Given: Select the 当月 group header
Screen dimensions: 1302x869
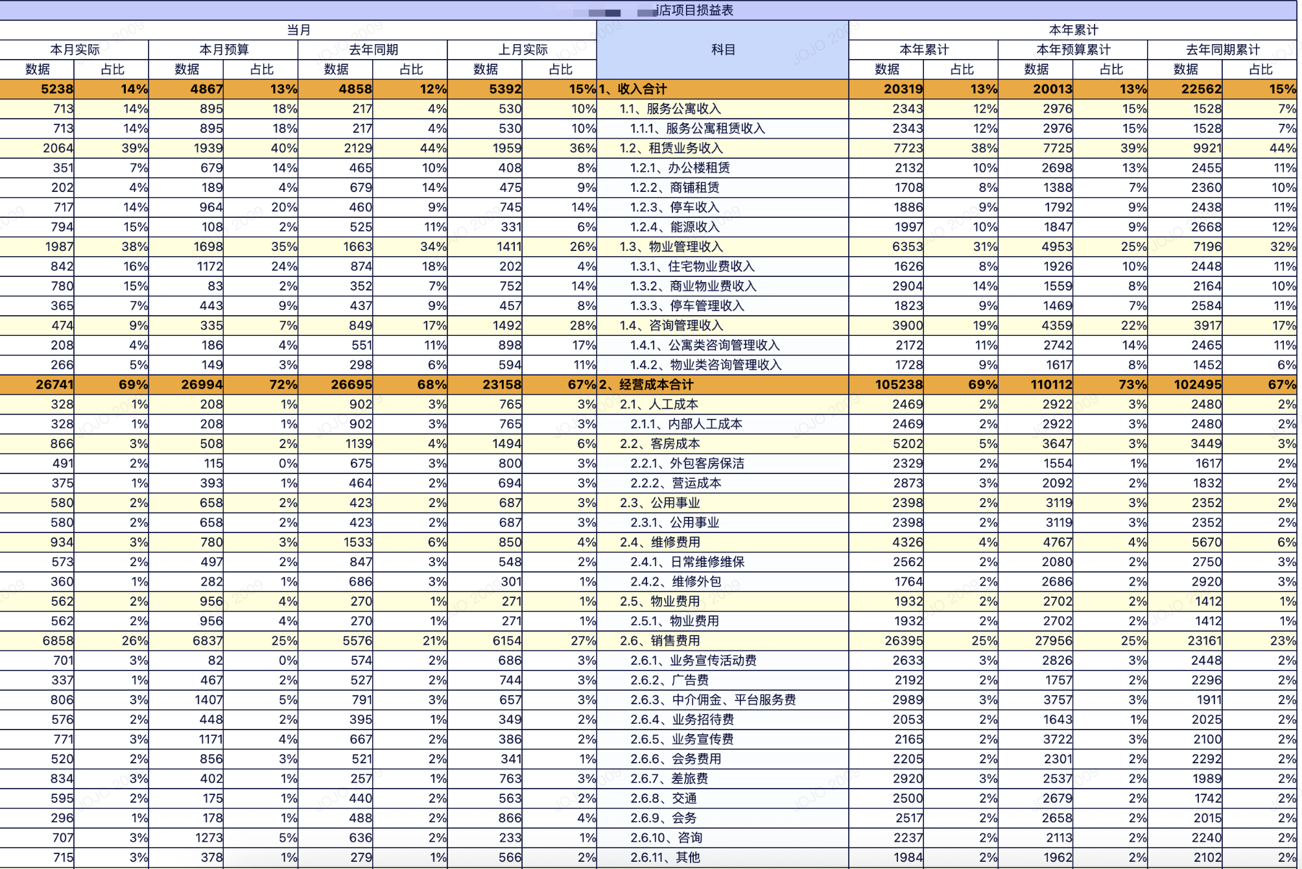Looking at the screenshot, I should tap(298, 30).
